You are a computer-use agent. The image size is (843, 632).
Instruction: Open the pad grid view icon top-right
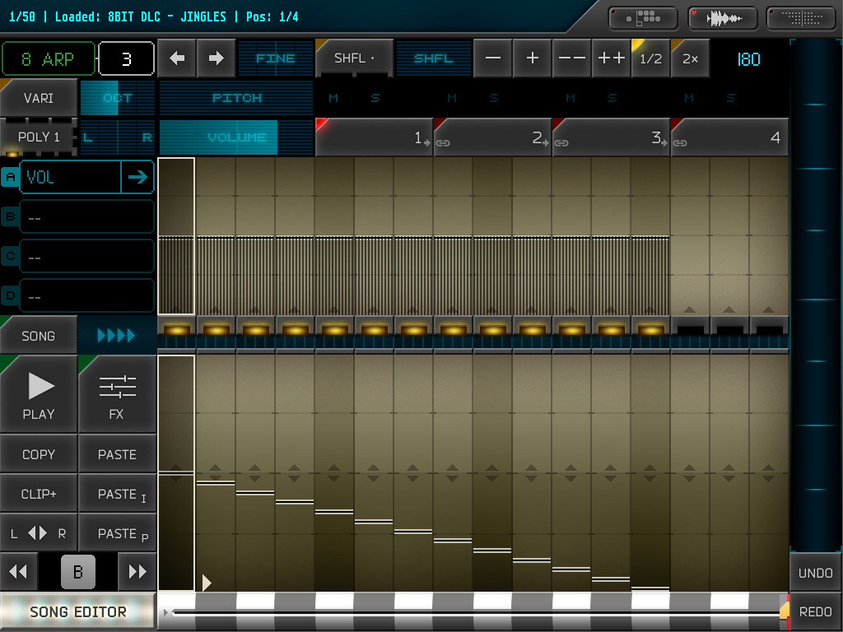tap(643, 17)
